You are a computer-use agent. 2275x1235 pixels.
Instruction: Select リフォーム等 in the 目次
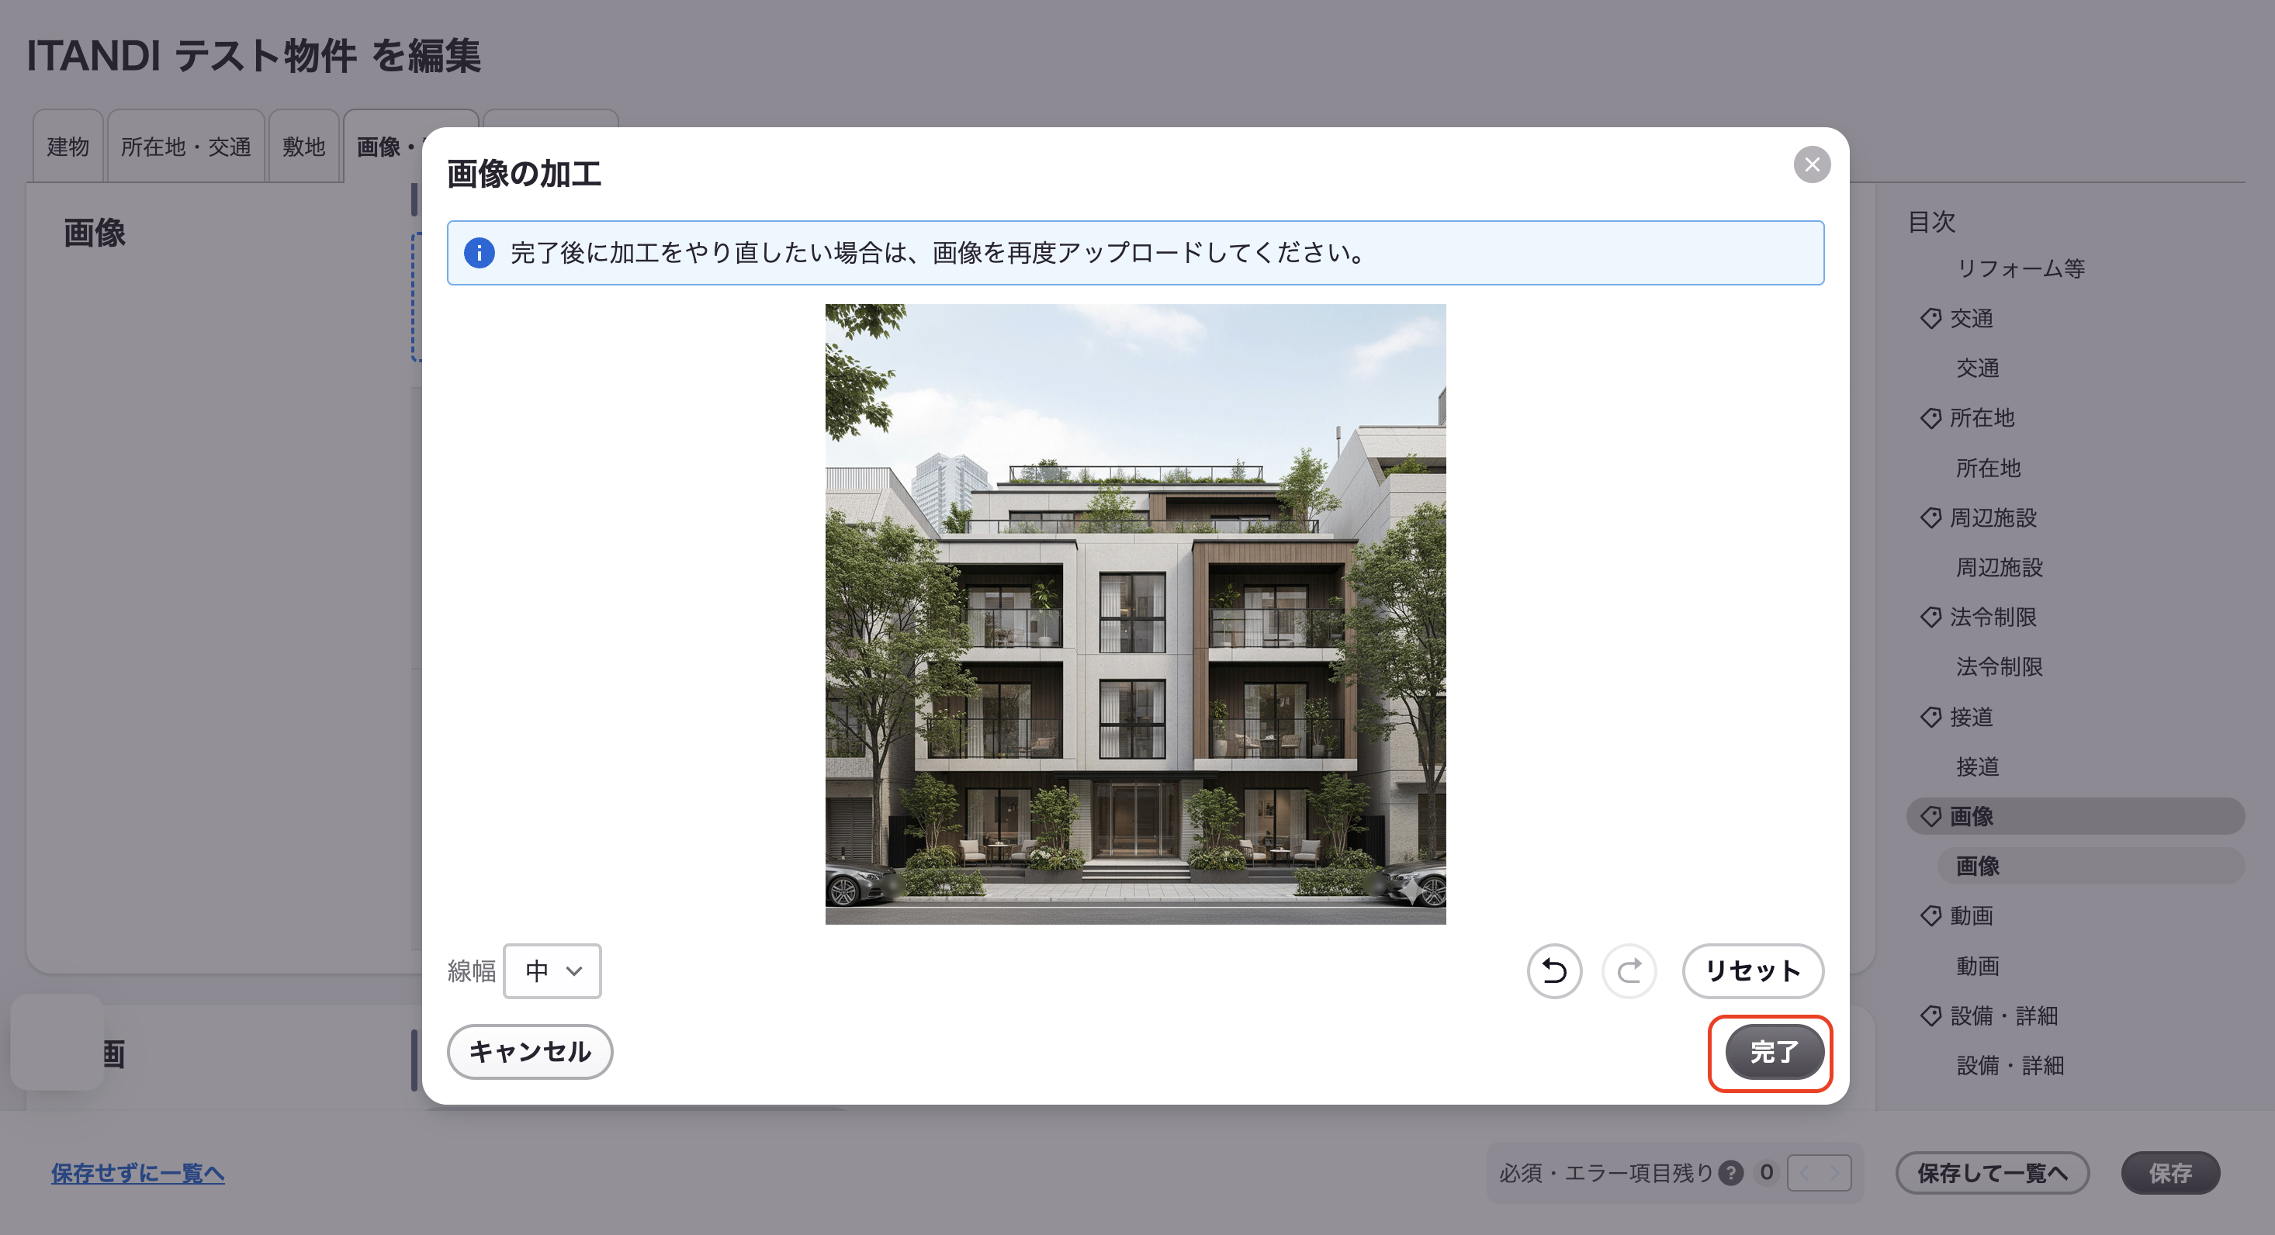pos(2020,268)
